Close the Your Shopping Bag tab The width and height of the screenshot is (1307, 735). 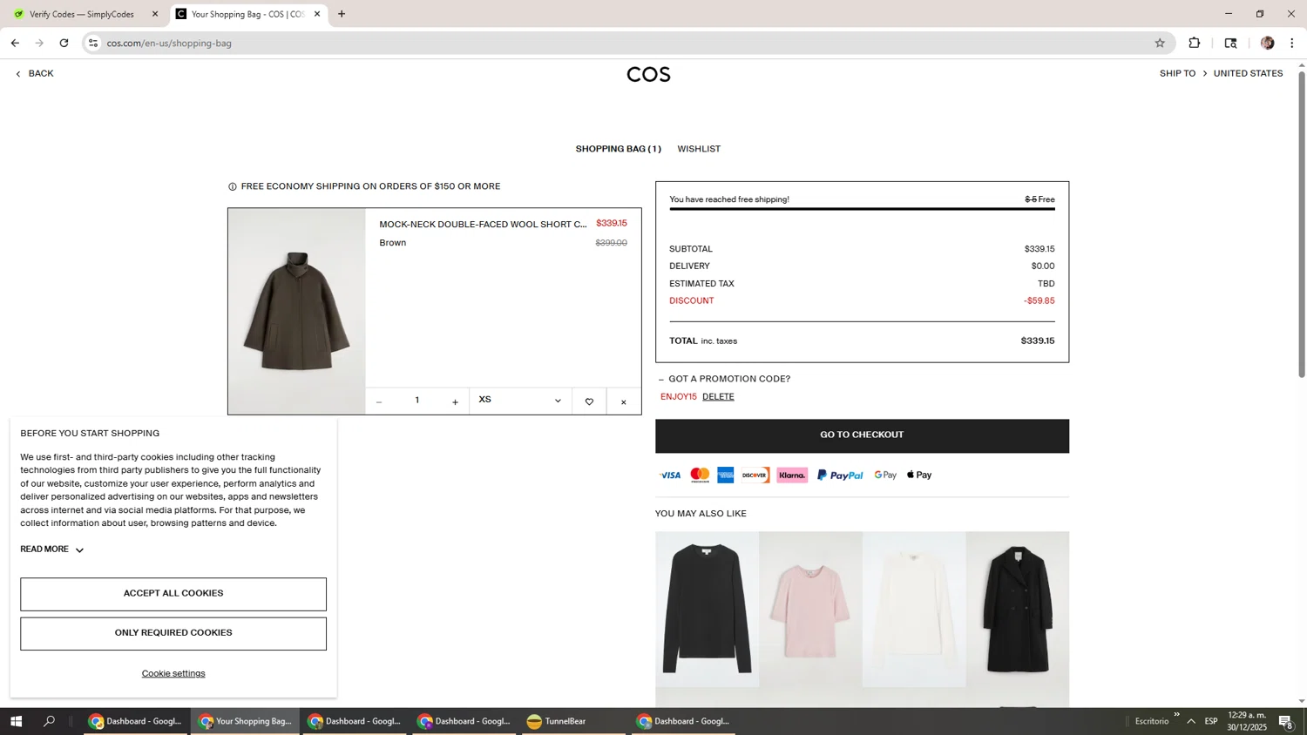click(317, 14)
